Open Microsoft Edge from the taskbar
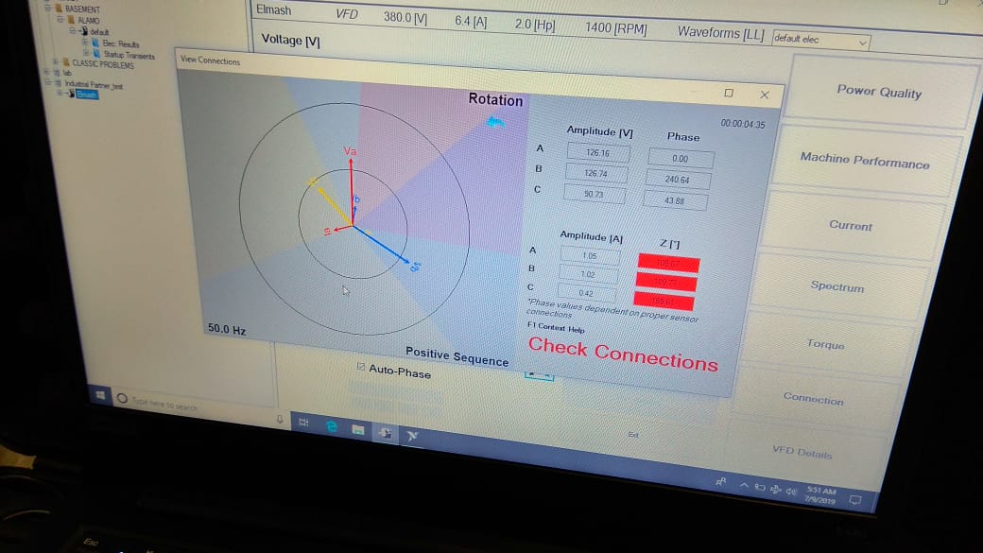 pos(332,426)
